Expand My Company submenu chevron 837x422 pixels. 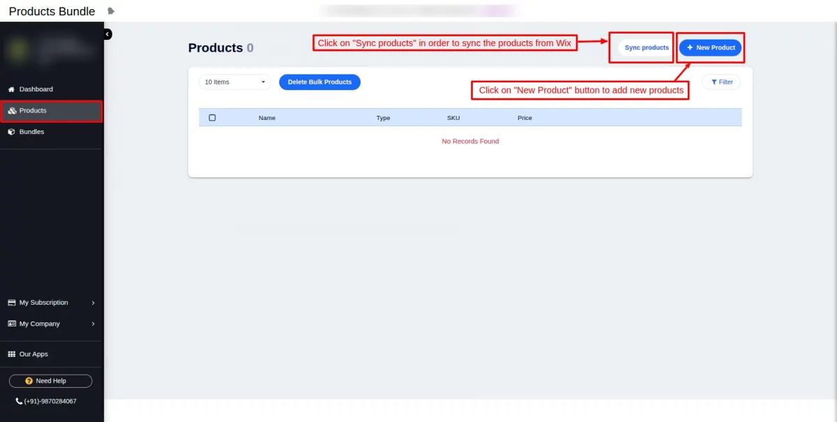[x=93, y=324]
